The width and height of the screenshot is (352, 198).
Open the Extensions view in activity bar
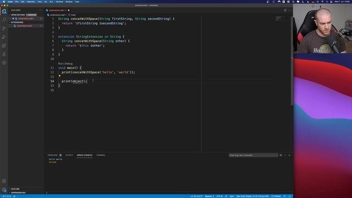click(4, 46)
